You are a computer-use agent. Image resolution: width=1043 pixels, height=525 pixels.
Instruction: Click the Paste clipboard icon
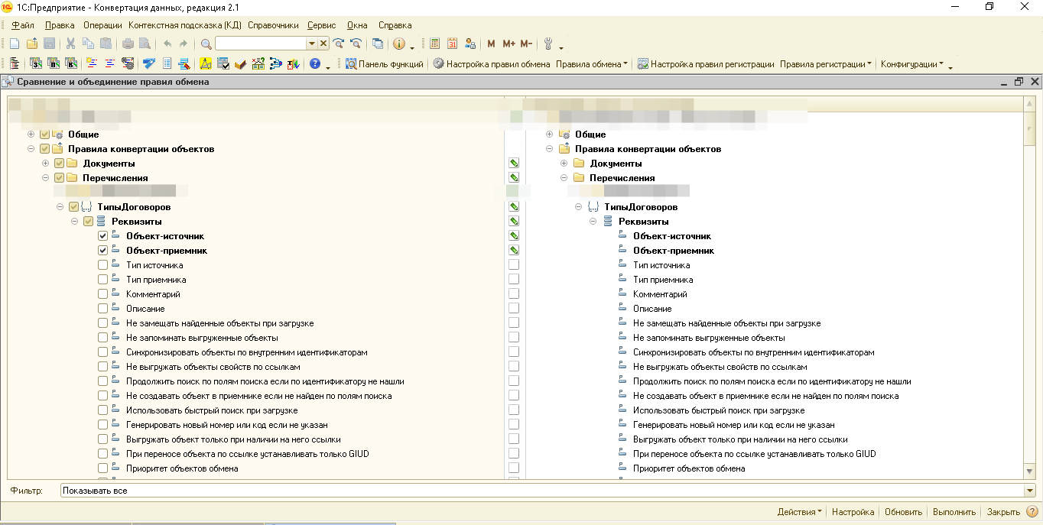106,44
